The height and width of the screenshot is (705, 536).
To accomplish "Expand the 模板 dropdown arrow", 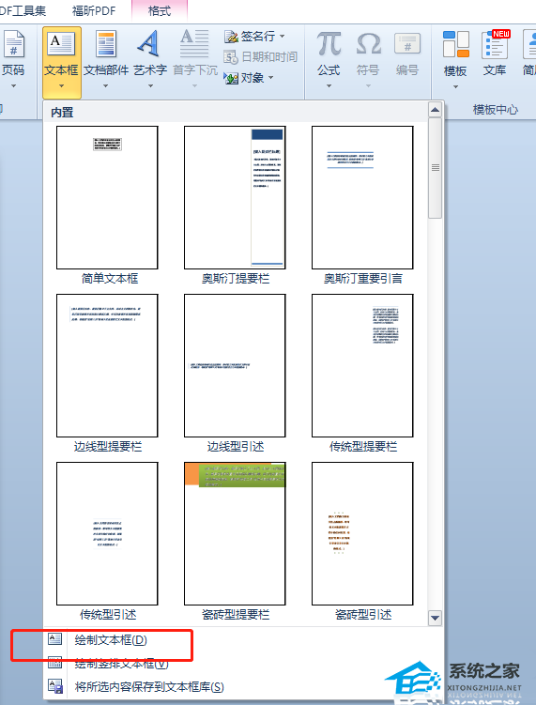I will (455, 86).
